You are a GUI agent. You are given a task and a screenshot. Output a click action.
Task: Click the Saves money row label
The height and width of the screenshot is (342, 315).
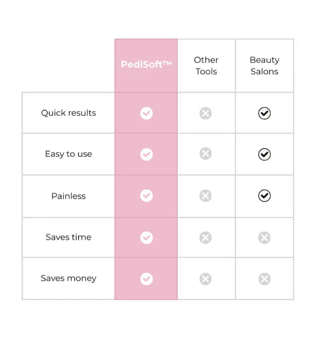69,278
